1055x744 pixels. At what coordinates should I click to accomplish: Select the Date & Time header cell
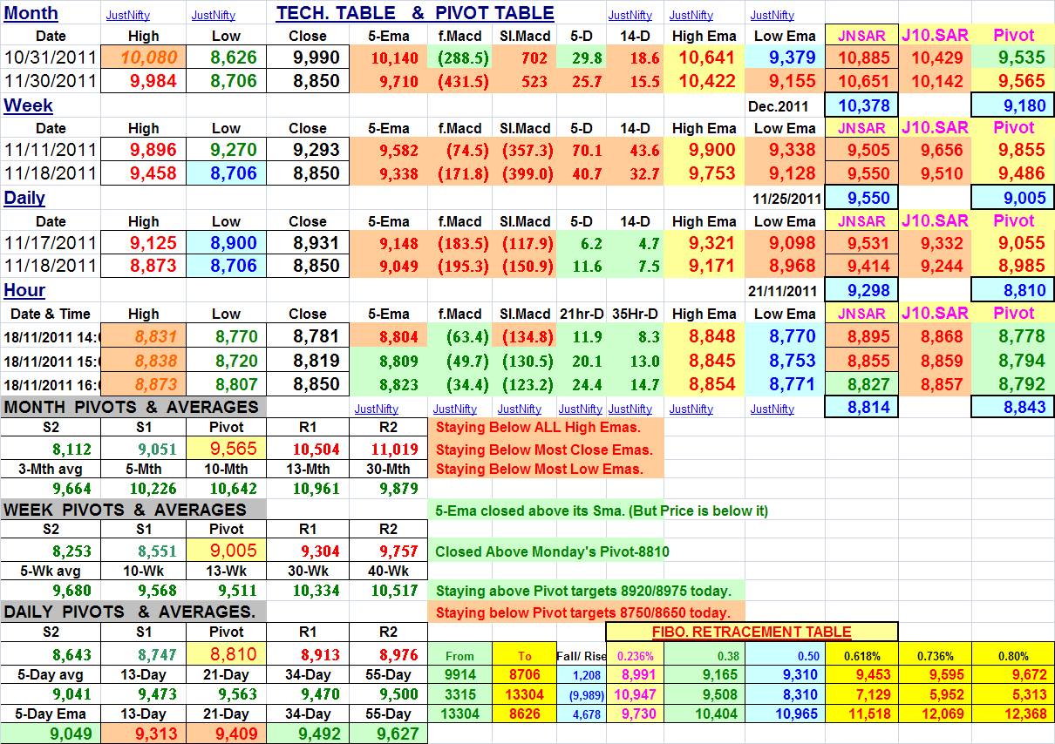point(51,314)
